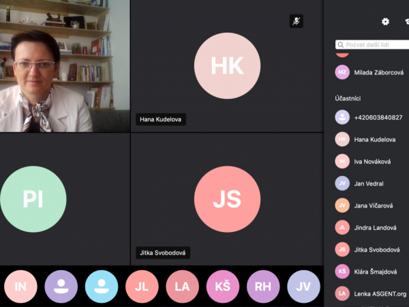Screen dimensions: 409x307
Task: Click the JS avatar icon in sidebar list
Action: coord(342,249)
